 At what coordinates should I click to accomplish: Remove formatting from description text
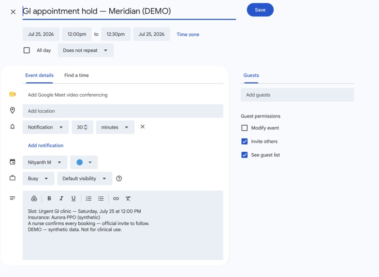[x=128, y=198]
